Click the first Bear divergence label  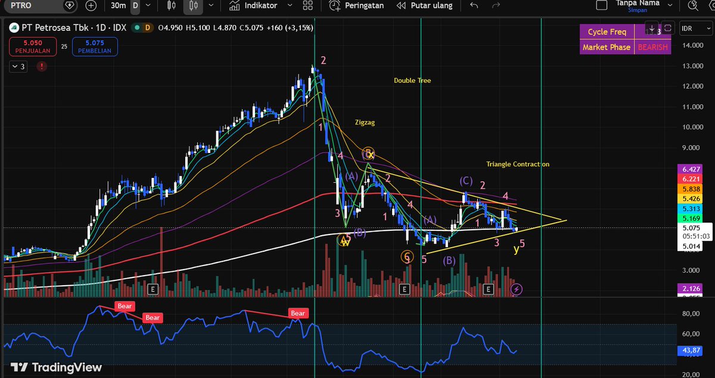point(126,306)
